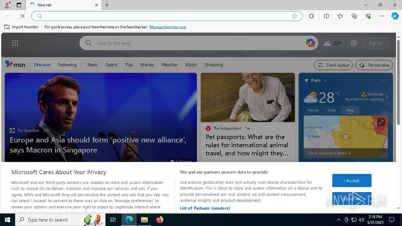This screenshot has width=402, height=226.
Task: Open Copilot sidebar icon
Action: point(395,16)
